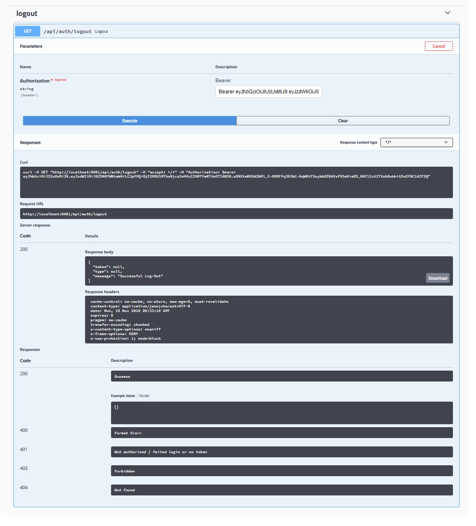Click the Curl command text block
The height and width of the screenshot is (526, 476).
click(x=236, y=182)
